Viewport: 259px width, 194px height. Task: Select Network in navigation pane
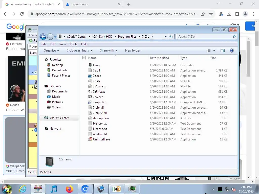(55, 129)
